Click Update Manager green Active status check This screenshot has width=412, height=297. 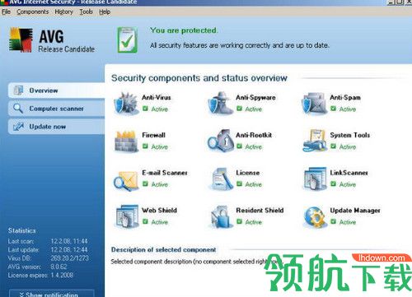[333, 221]
